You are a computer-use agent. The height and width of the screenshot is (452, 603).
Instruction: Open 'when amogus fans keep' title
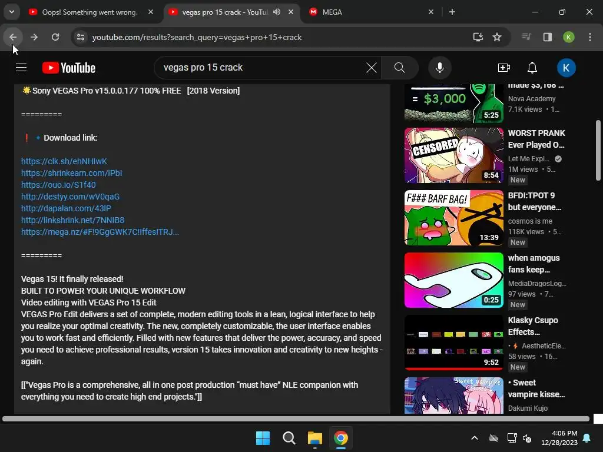[534, 264]
